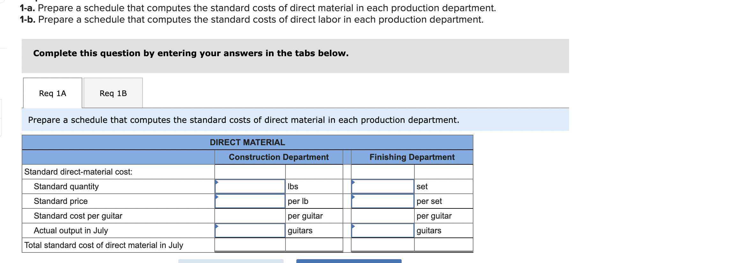Screen dimensions: 742x263
Task: Select the 'guitars' unit under Finishing Department
Action: [x=444, y=230]
